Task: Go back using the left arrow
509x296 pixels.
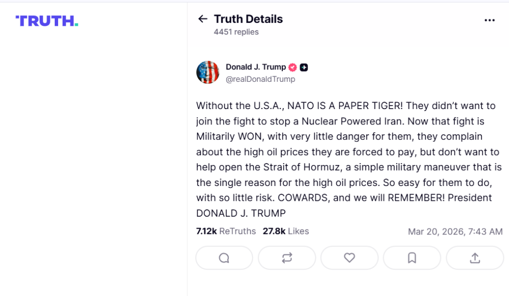Action: (202, 19)
